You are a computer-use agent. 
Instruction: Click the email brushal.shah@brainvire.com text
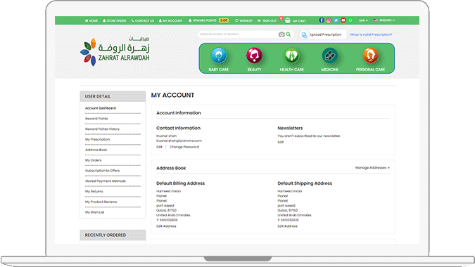[179, 141]
